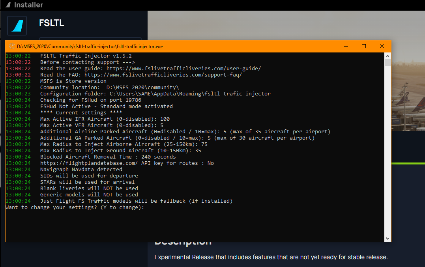Image resolution: width=425 pixels, height=267 pixels.
Task: Click the '**** Current settings ****' line
Action: [81, 113]
